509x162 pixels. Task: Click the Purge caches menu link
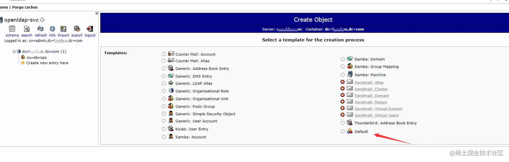[x=25, y=7]
